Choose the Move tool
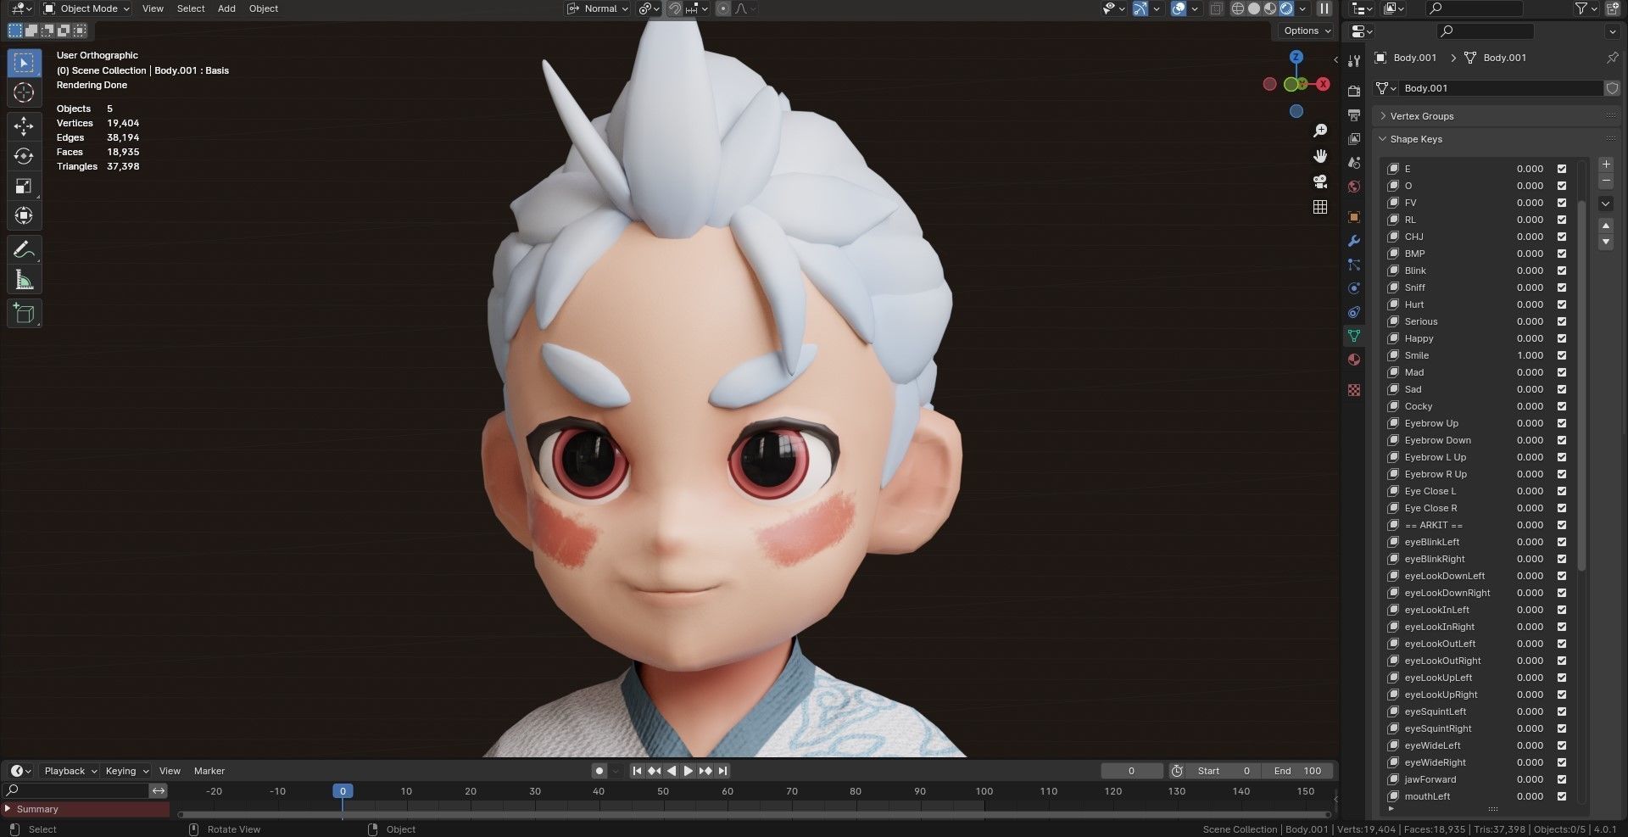1628x837 pixels. point(24,126)
